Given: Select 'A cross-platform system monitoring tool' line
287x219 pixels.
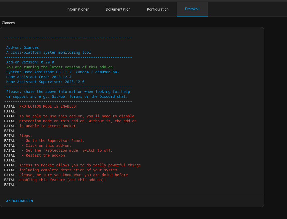Looking at the screenshot, I should (49, 52).
